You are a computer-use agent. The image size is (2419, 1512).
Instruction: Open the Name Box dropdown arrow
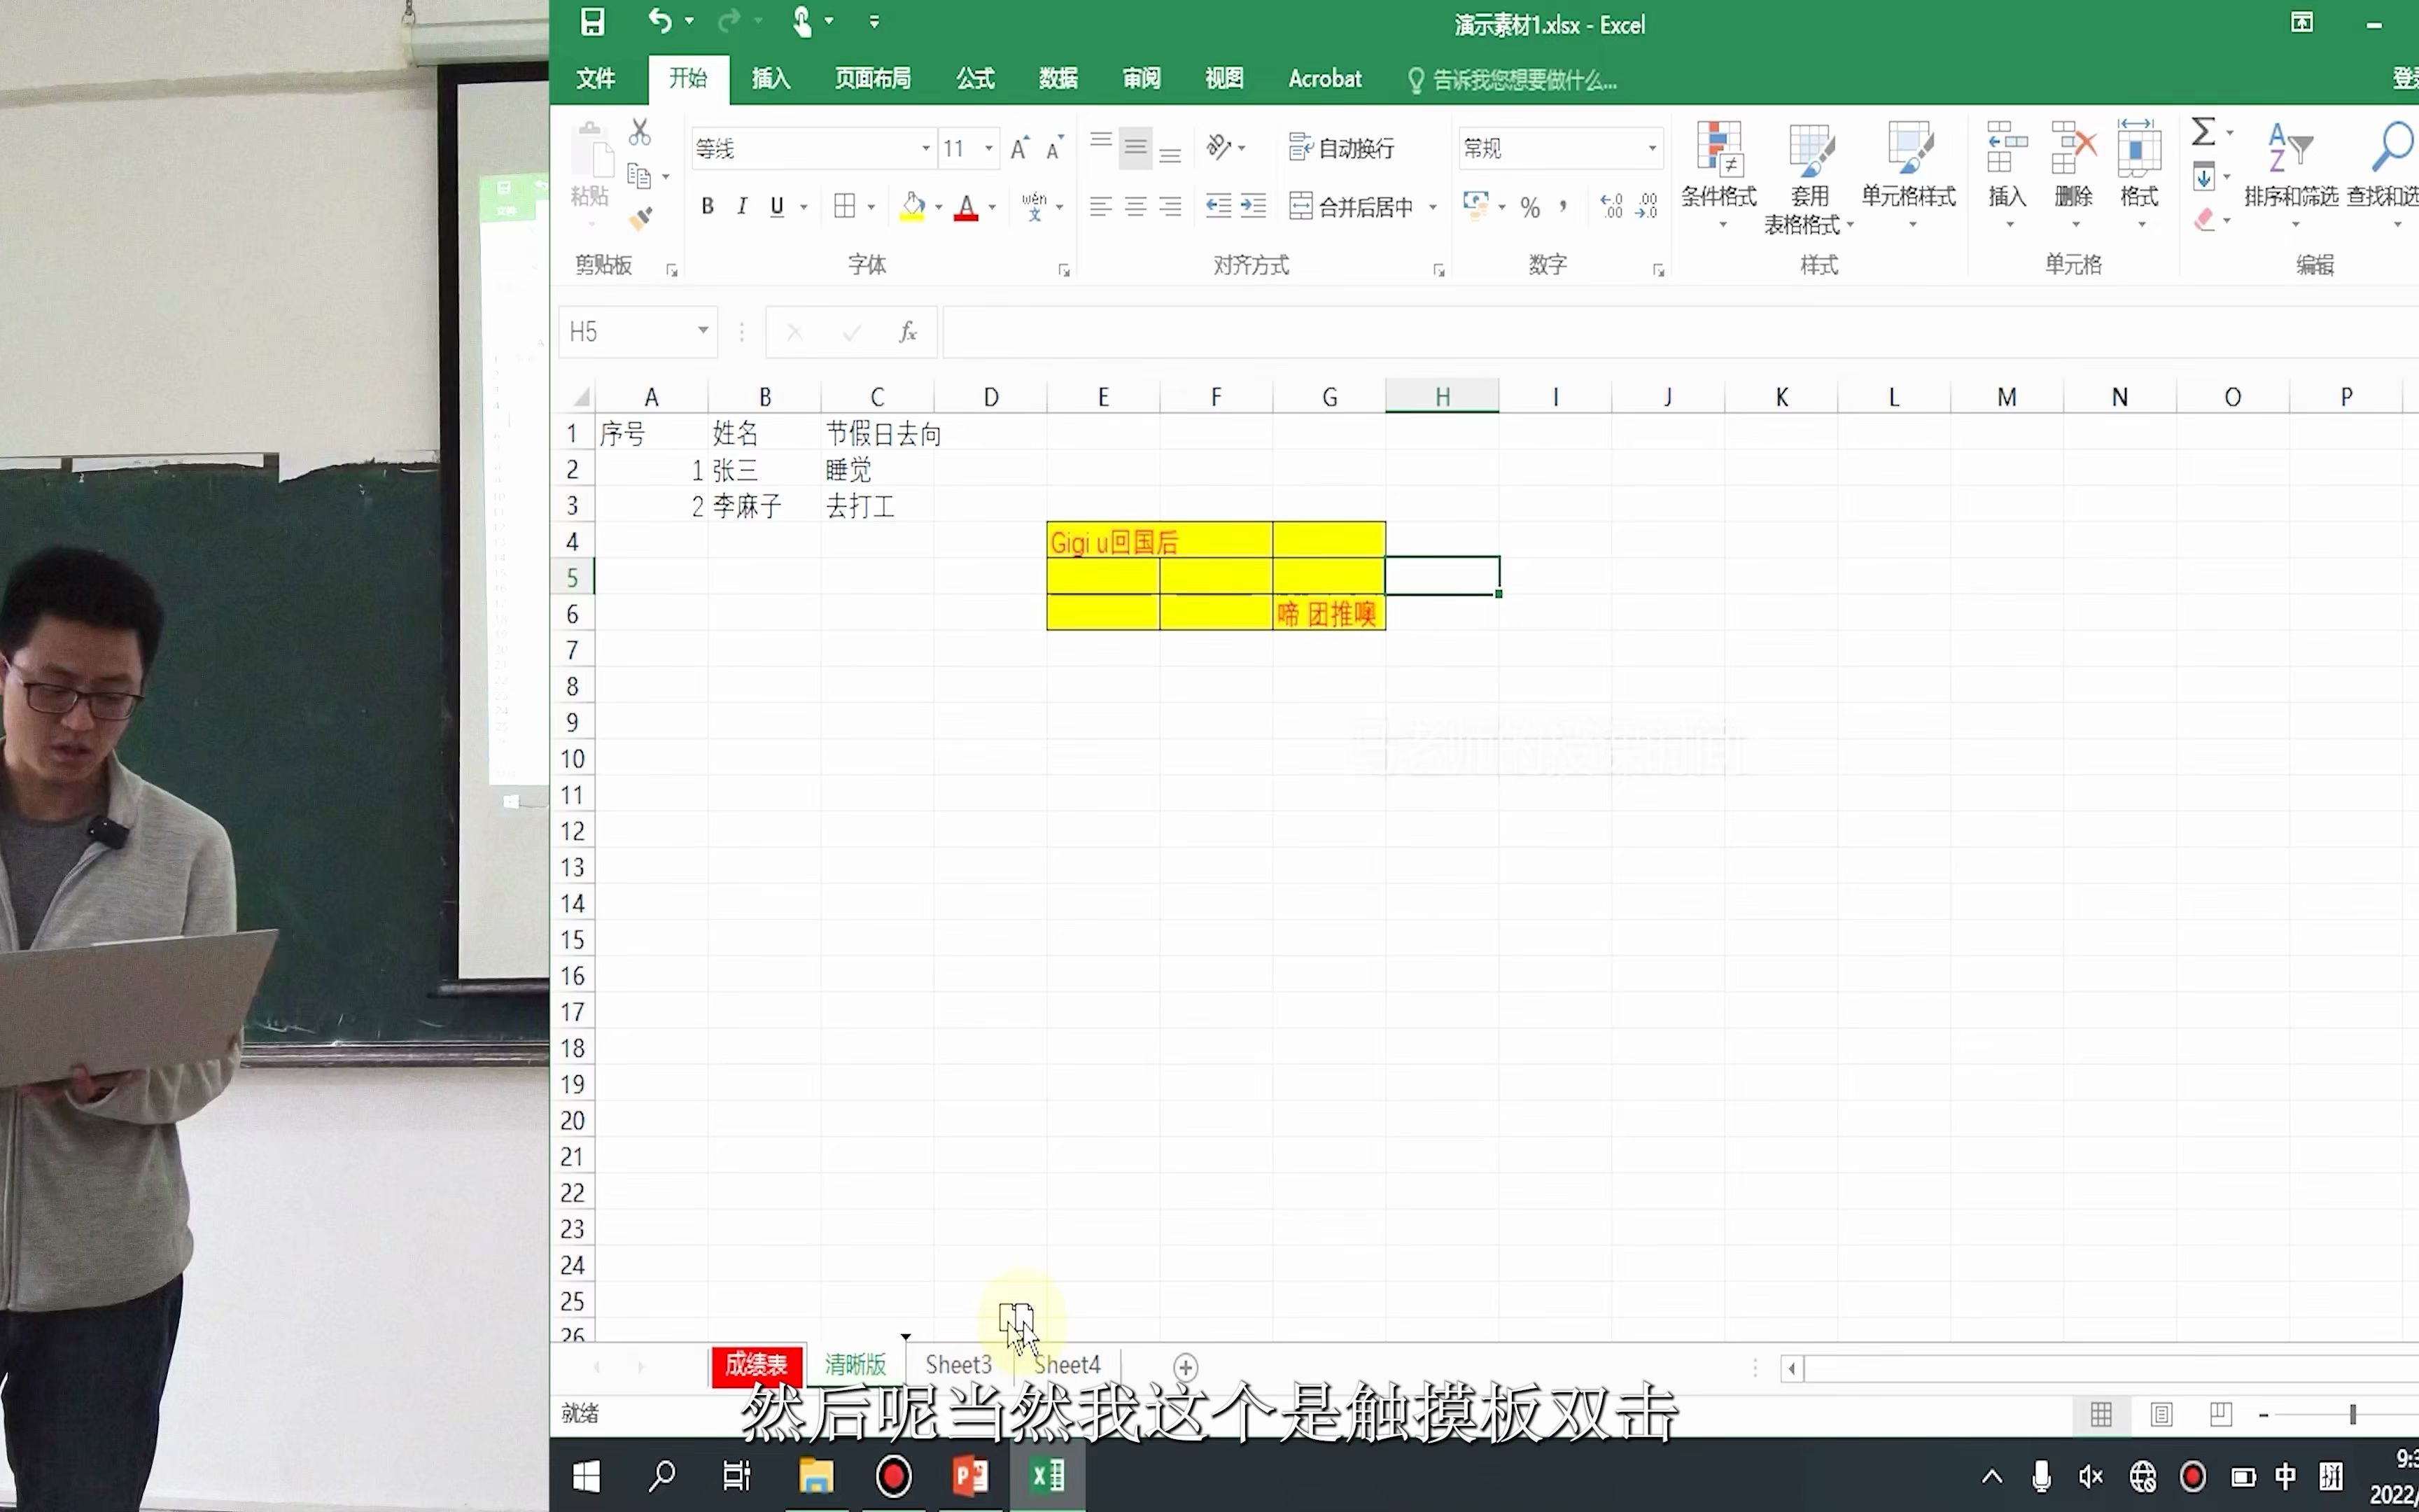[x=703, y=331]
